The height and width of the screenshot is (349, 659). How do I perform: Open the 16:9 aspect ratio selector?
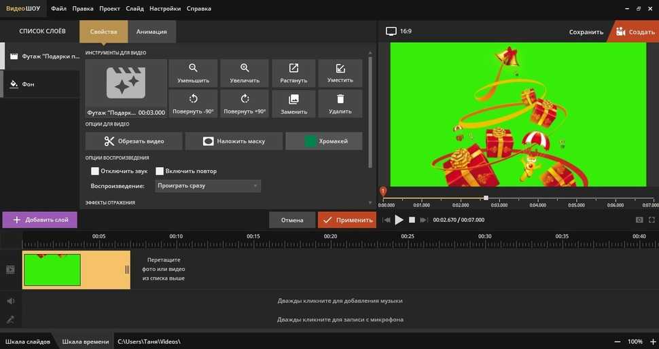(x=399, y=31)
